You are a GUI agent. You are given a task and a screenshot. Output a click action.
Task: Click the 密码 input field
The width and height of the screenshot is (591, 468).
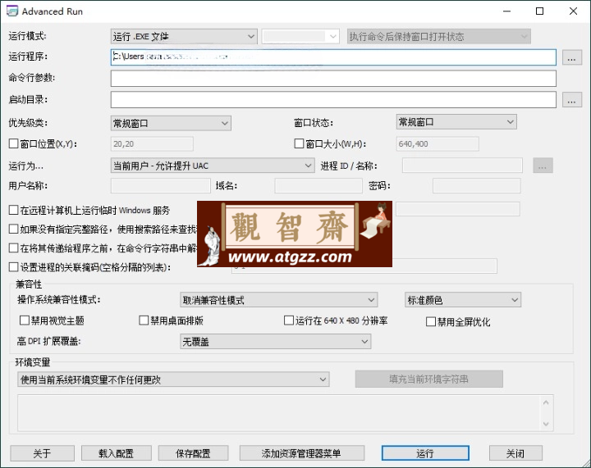point(476,186)
